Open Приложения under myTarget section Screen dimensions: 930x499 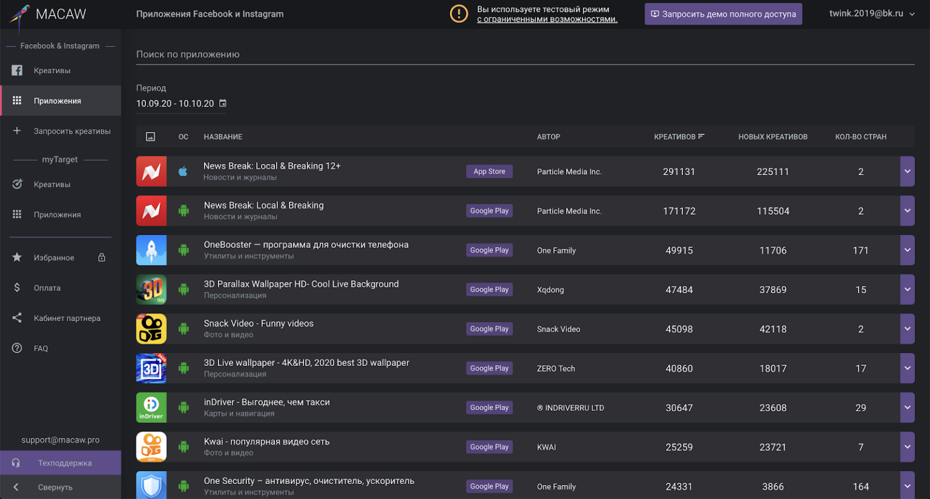tap(61, 214)
